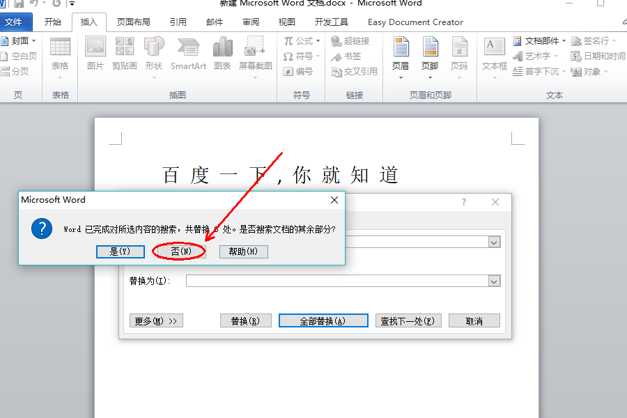Insert WordArt with 艺术字
This screenshot has height=418, width=627.
[534, 56]
